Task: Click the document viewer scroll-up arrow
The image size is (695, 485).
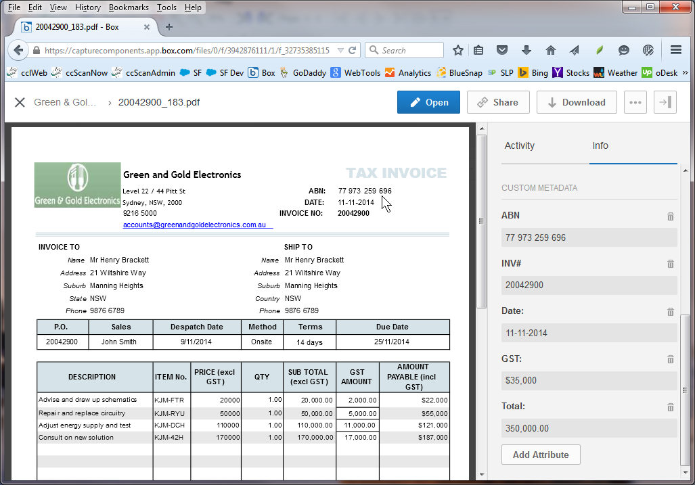Action: pos(482,129)
